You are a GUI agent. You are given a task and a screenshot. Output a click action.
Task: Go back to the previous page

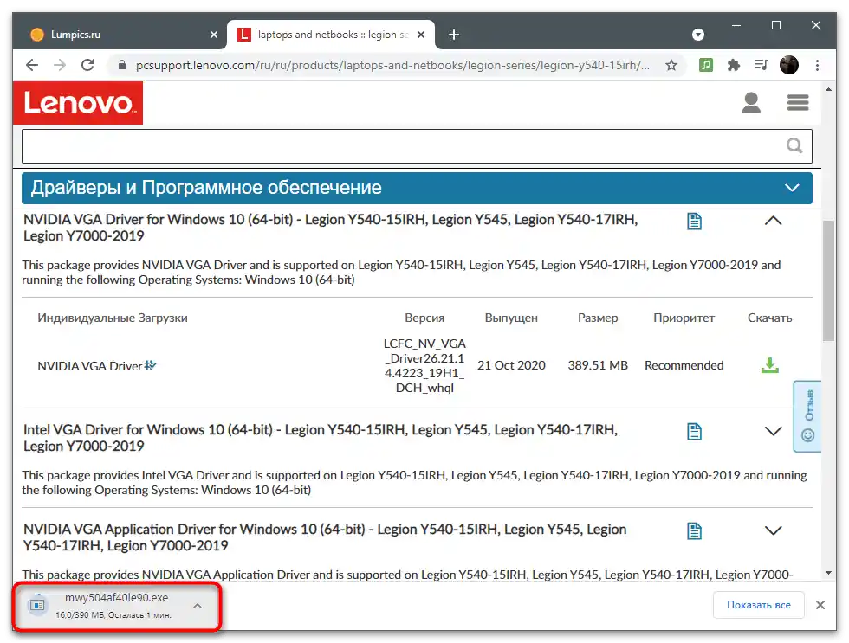point(32,66)
